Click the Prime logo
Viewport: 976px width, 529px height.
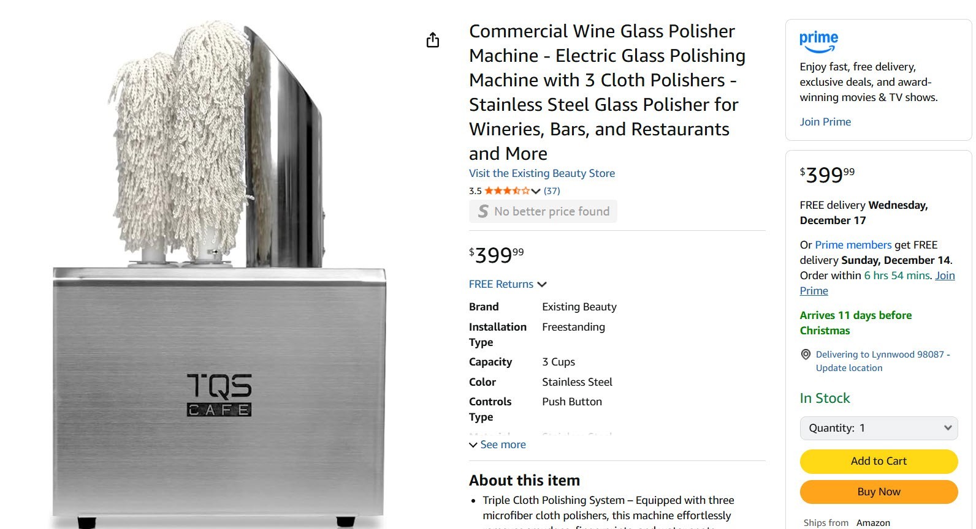point(818,42)
